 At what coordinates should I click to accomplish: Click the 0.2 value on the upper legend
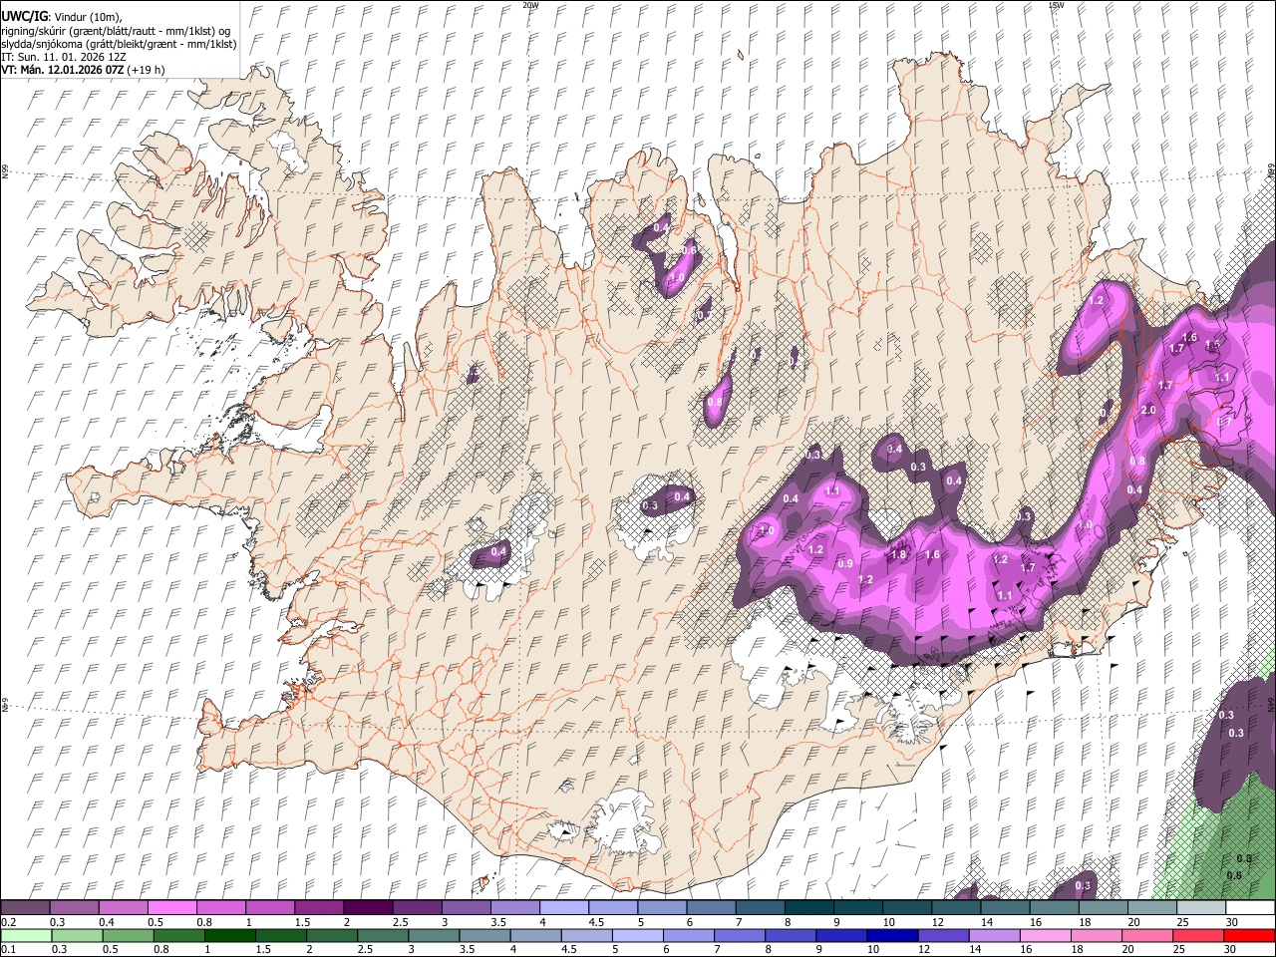[x=8, y=922]
